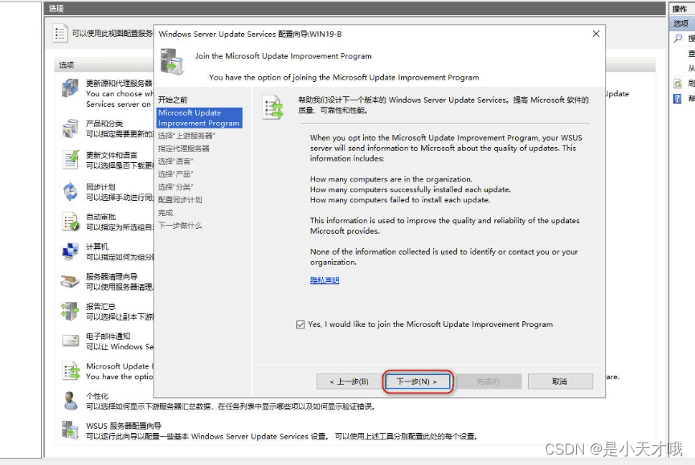The height and width of the screenshot is (465, 695).
Task: Select the 选择"上游服务器" wizard step
Action: coord(186,136)
